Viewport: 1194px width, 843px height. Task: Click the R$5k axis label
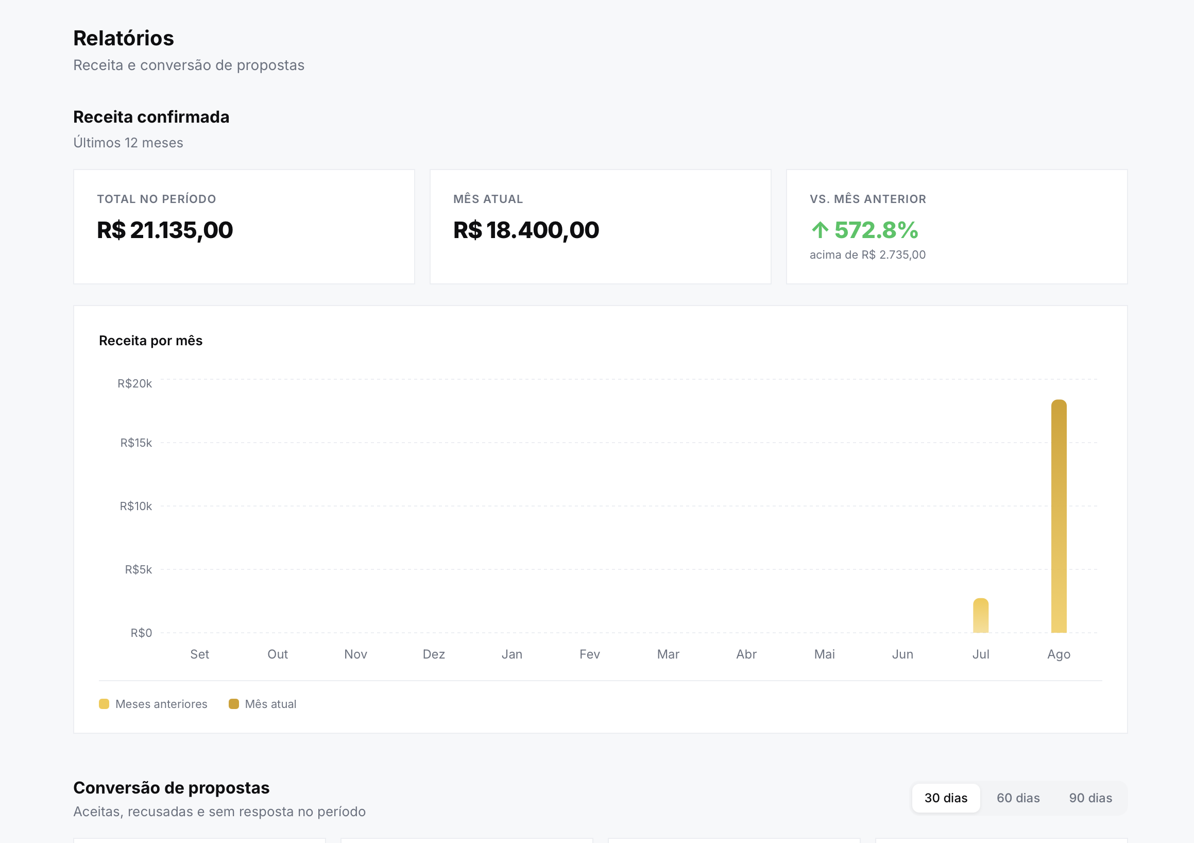(x=139, y=570)
